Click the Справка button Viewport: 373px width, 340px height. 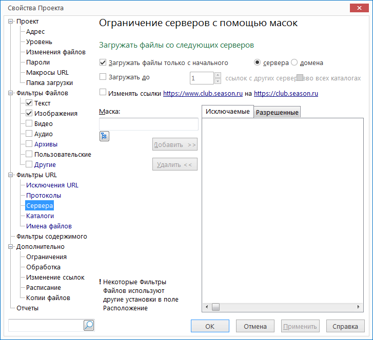pos(345,326)
